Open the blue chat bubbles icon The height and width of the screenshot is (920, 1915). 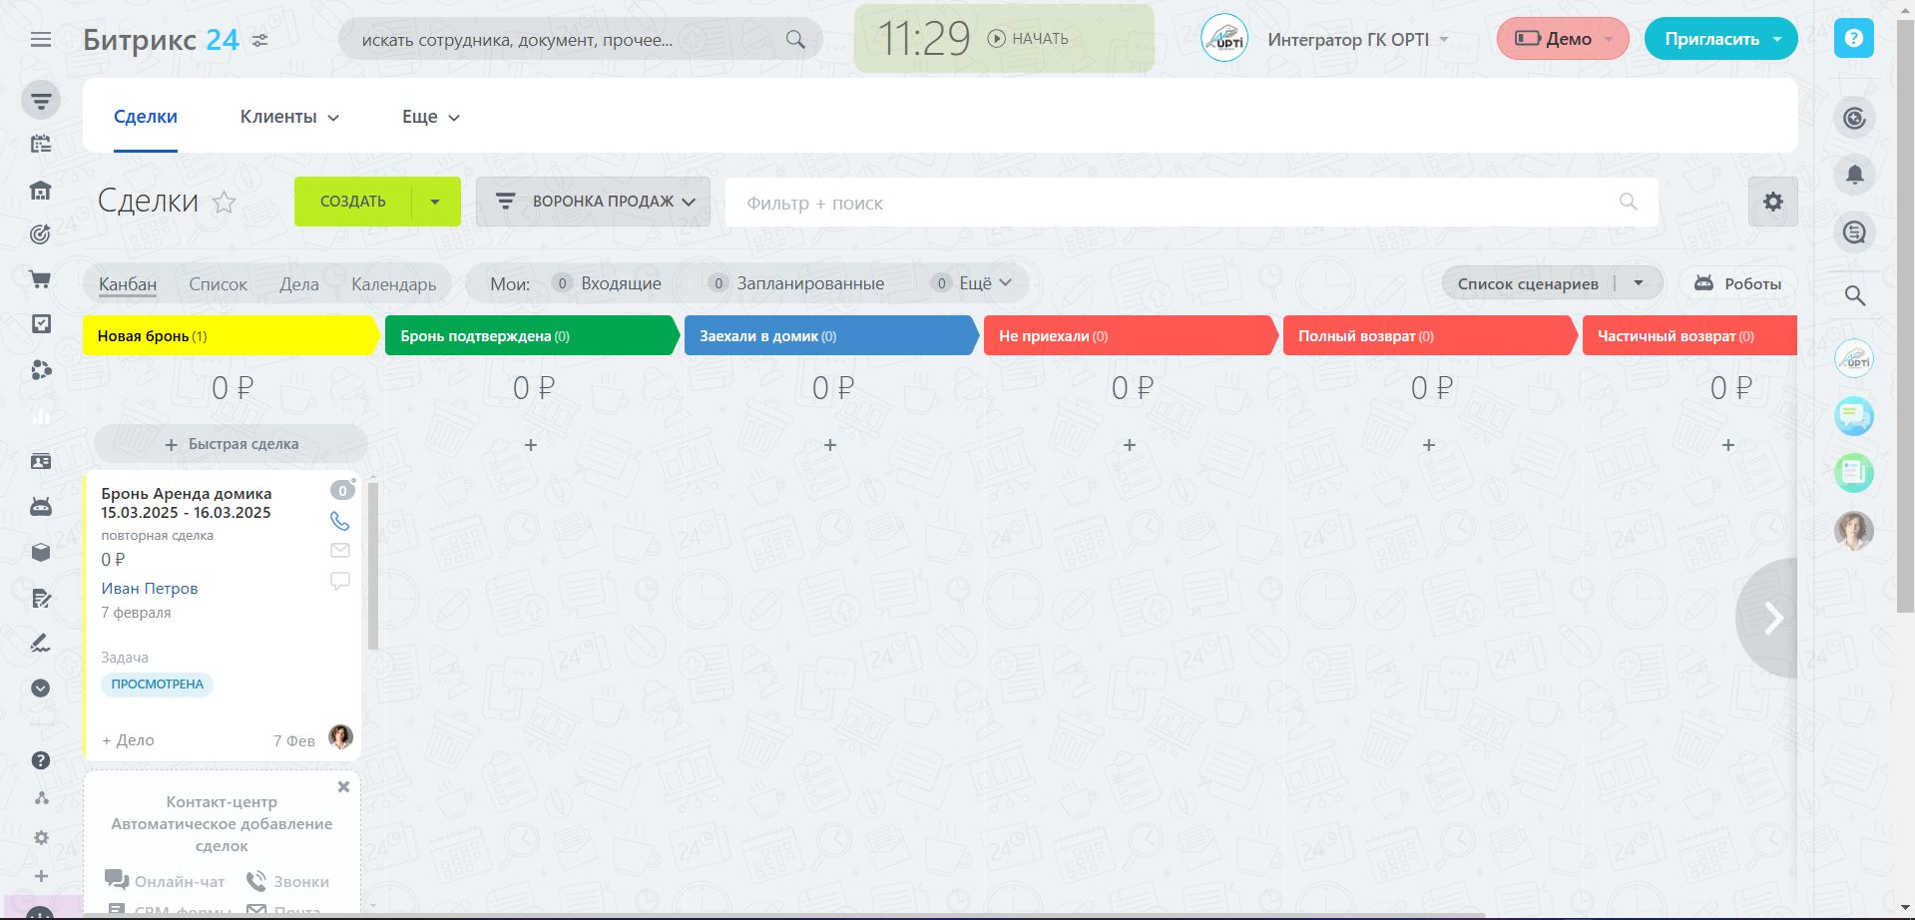(1854, 416)
